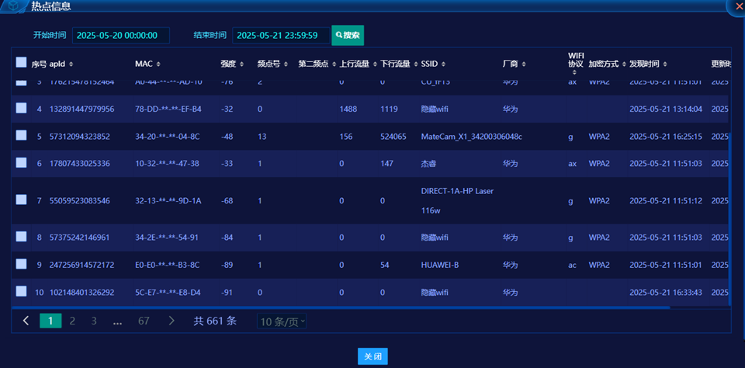The width and height of the screenshot is (745, 368).
Task: Sort by WIFI协议 column arrows
Action: 575,72
